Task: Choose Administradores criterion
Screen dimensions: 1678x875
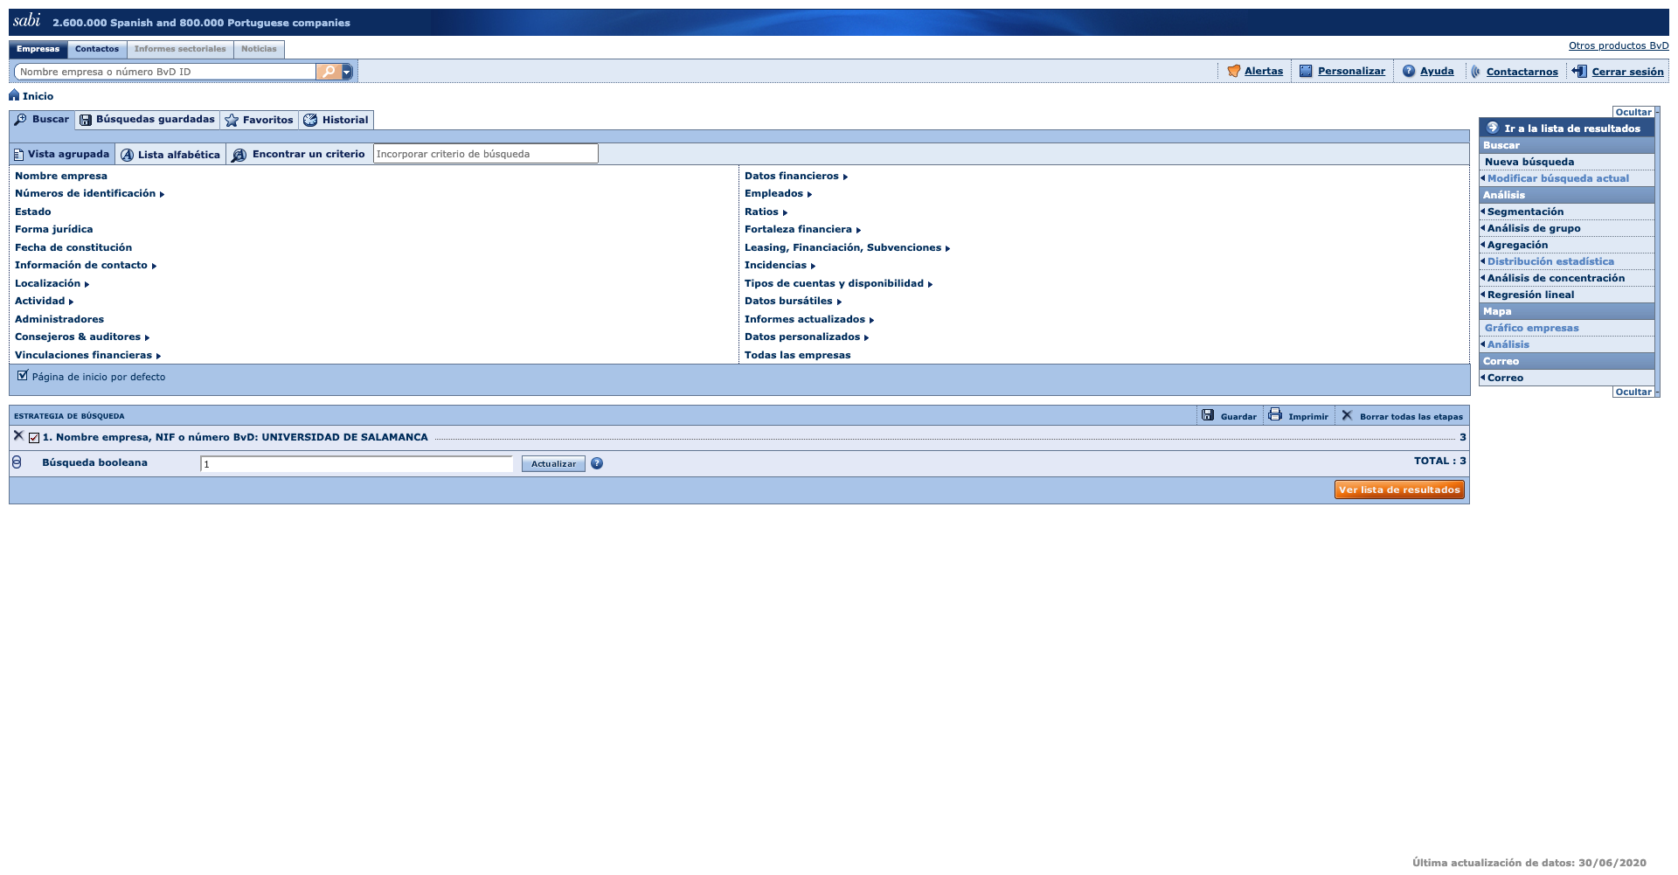Action: [x=59, y=319]
